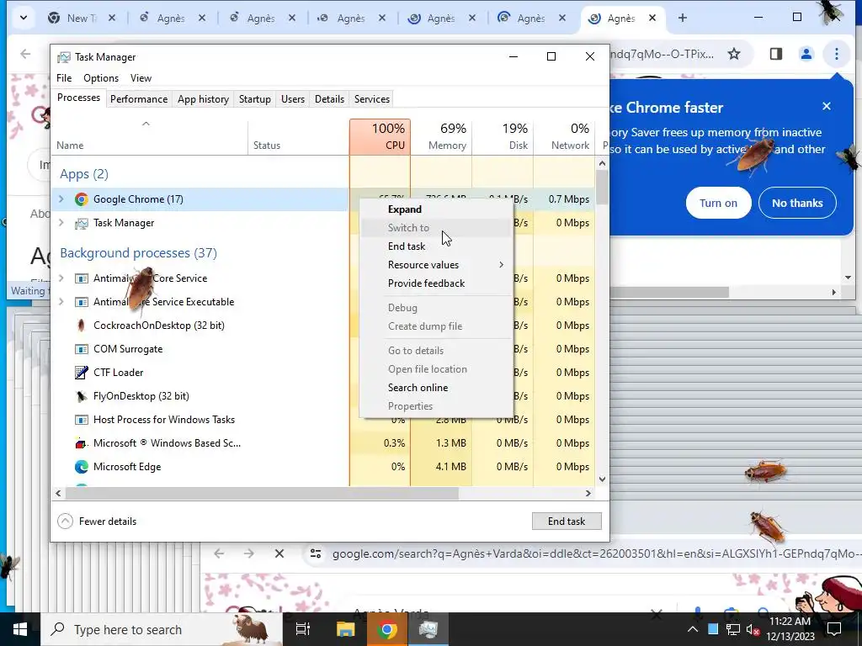Screen dimensions: 862x646
Task: Click the process list vertical scrollbar thumb
Action: click(602, 187)
